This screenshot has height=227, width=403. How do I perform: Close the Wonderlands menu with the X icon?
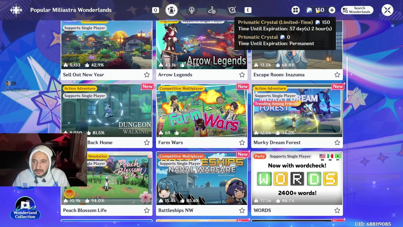[388, 10]
